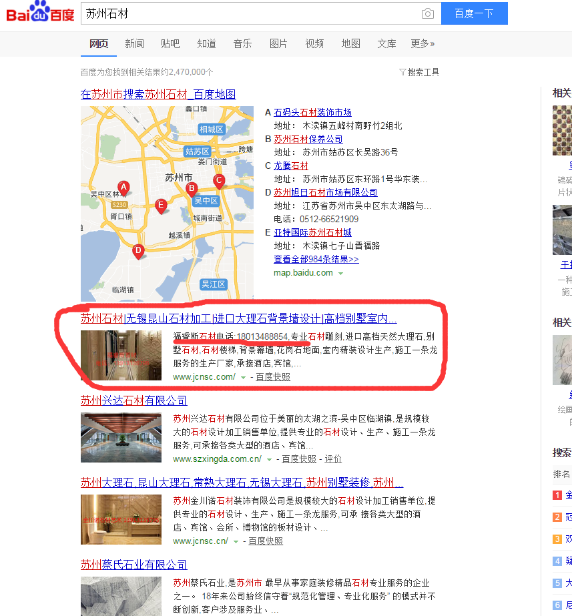
Task: Switch to the 图片 tab
Action: (x=278, y=43)
